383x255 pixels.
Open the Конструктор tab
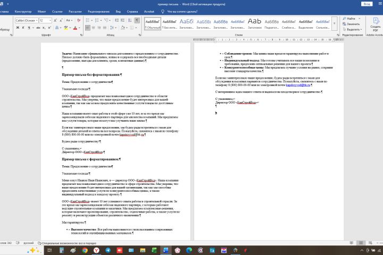click(23, 12)
